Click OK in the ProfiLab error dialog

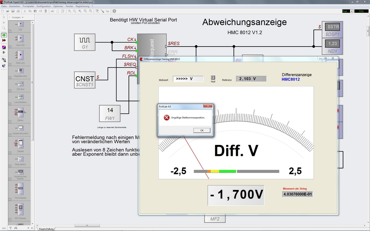[202, 130]
